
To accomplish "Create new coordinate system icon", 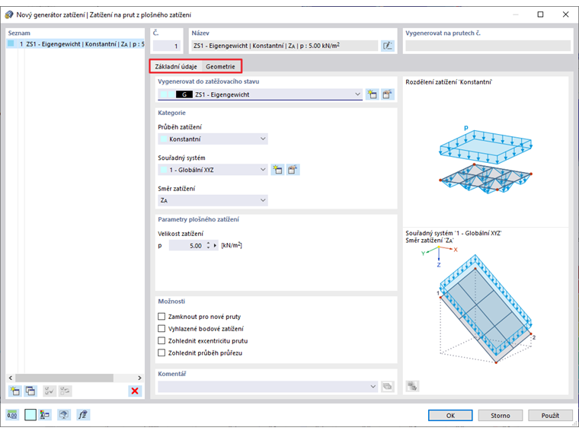I will pos(277,170).
